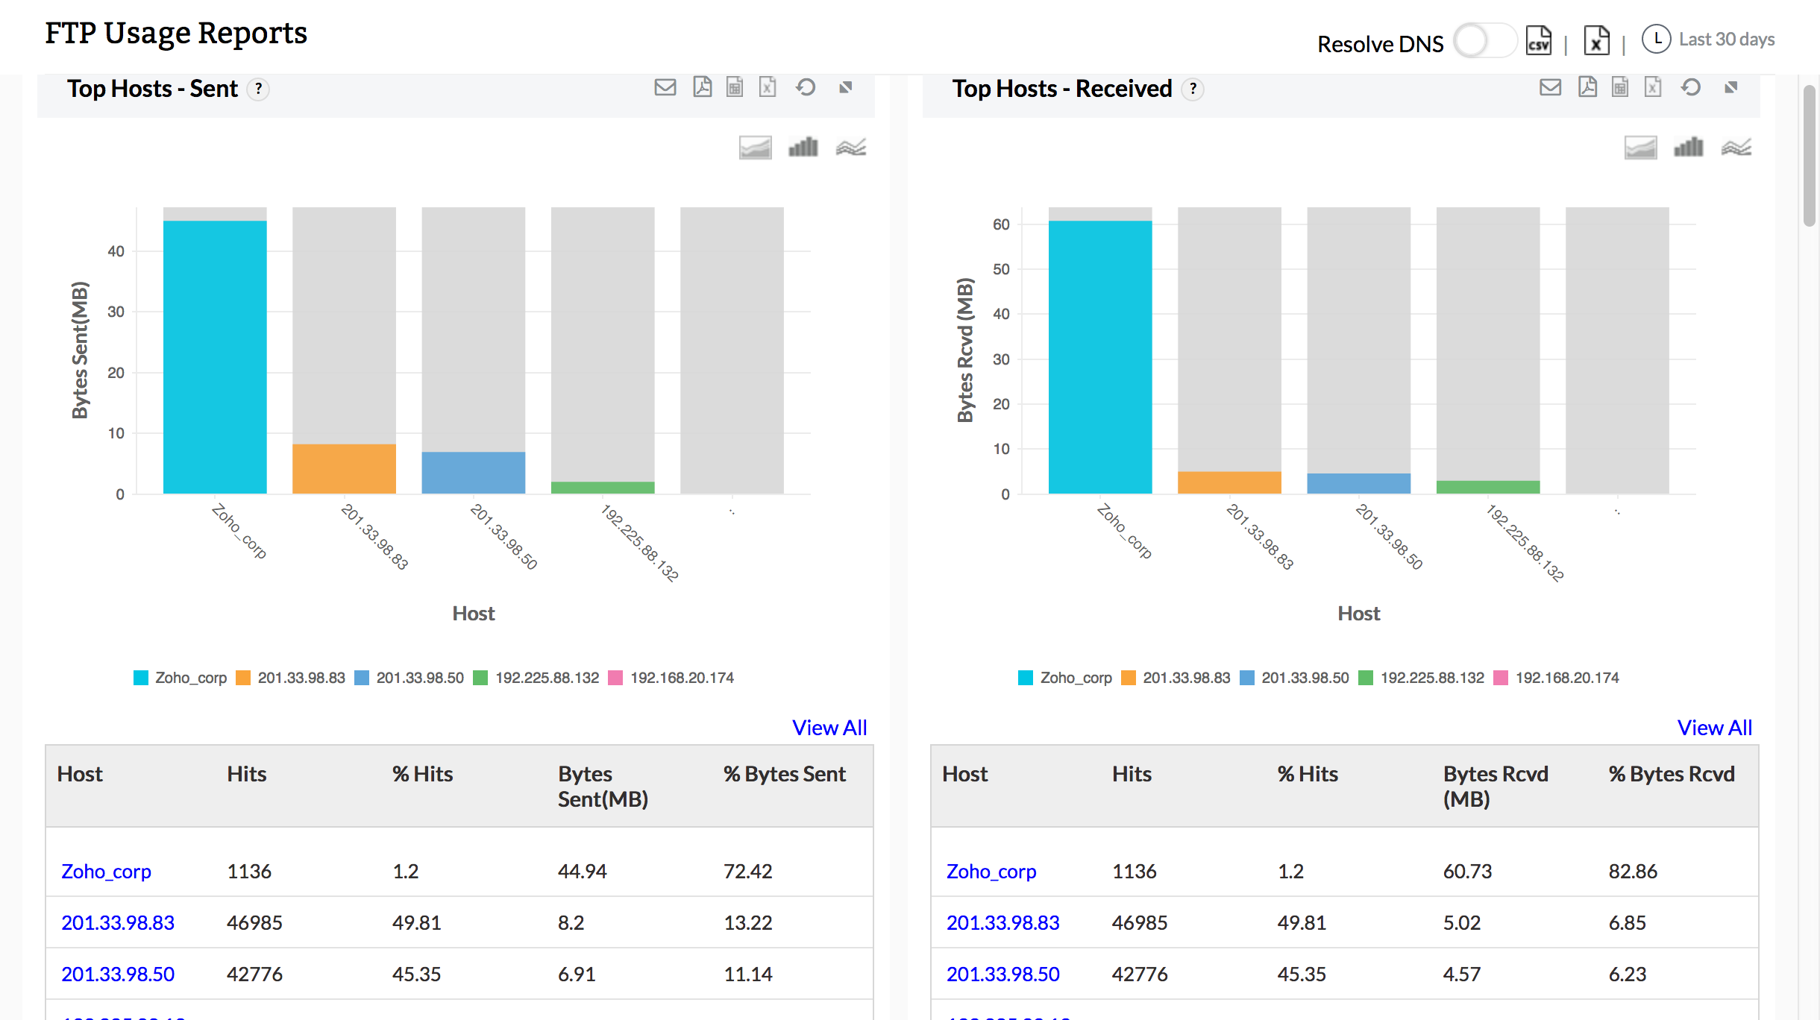Image resolution: width=1820 pixels, height=1020 pixels.
Task: Click the orange 201.33.98.83 bar in Sent chart
Action: (344, 469)
